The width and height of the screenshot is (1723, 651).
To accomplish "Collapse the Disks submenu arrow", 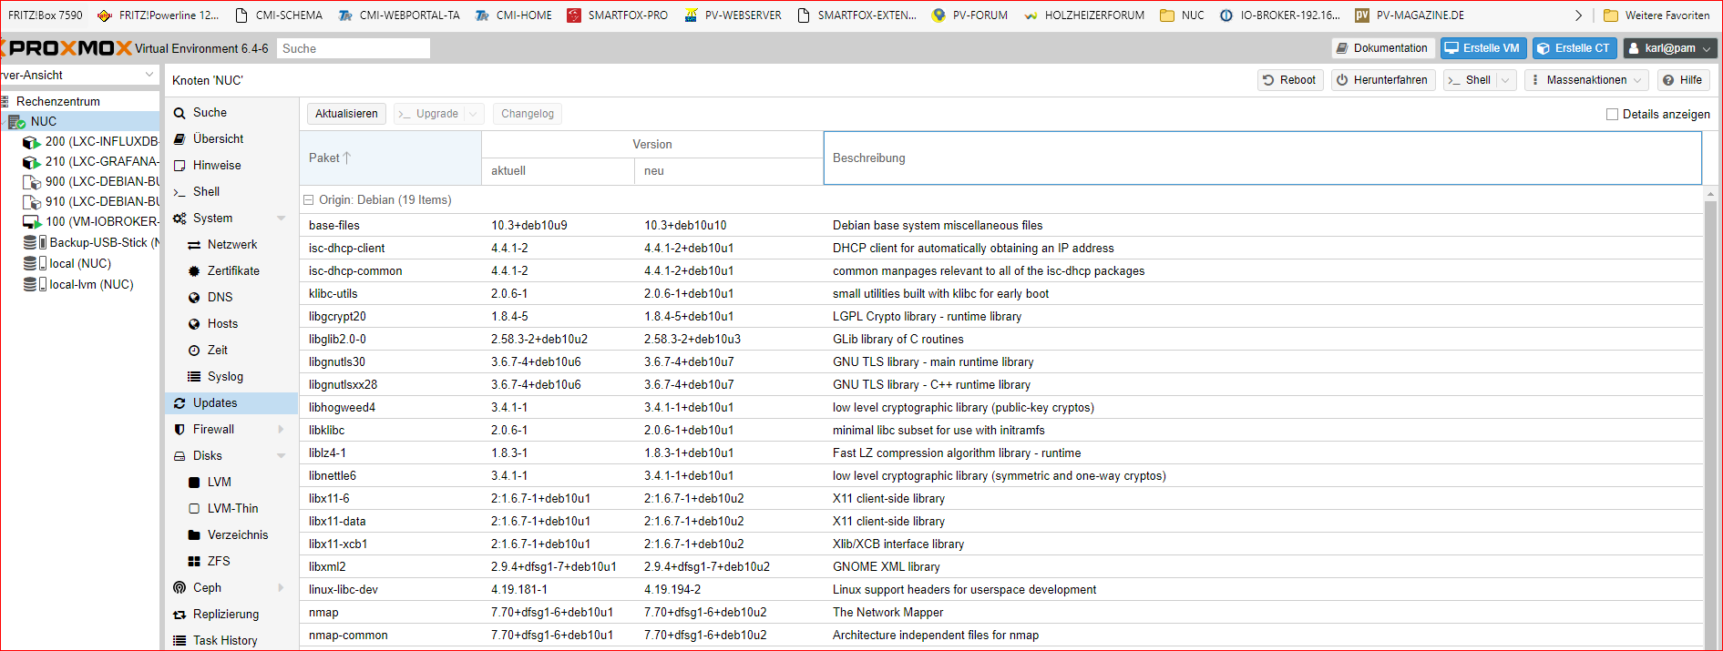I will coord(282,456).
